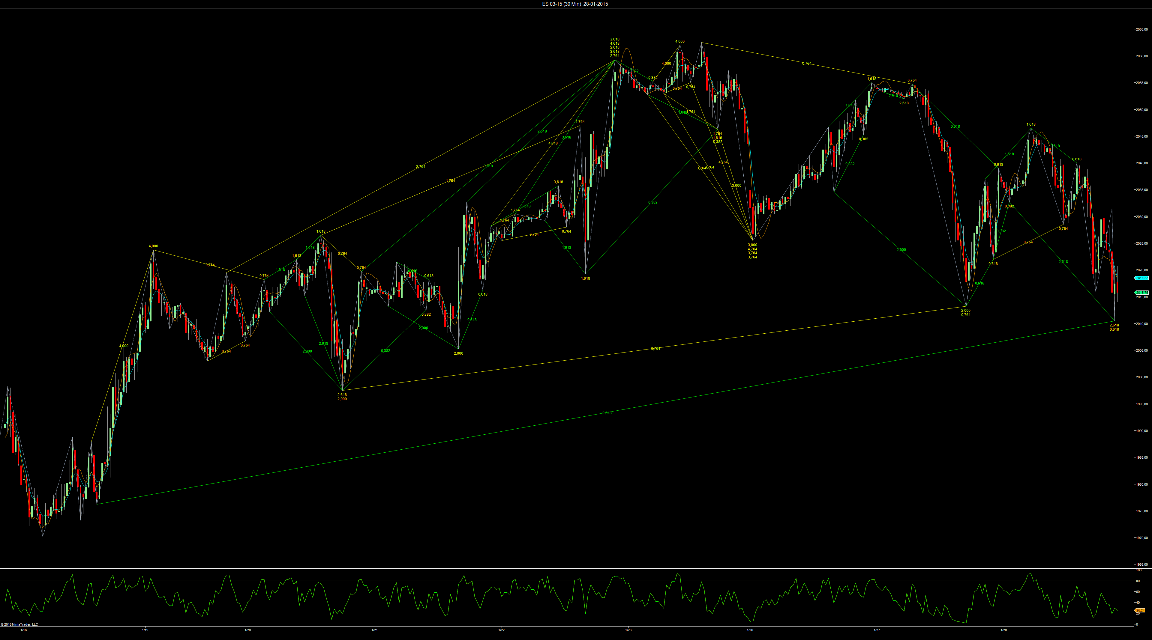Click the 1/16 date label on time axis
The height and width of the screenshot is (640, 1152).
click(x=24, y=631)
